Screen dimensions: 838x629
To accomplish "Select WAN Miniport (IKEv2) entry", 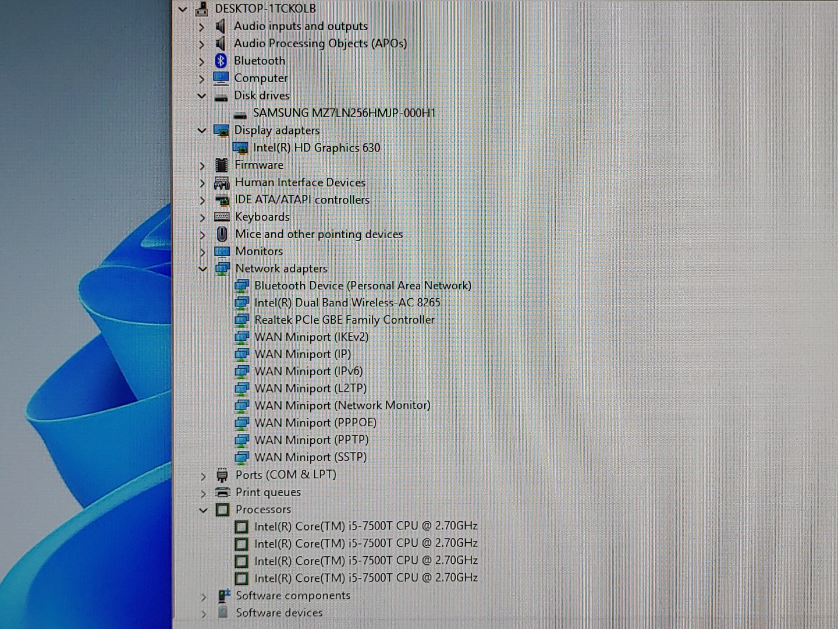I will click(311, 337).
